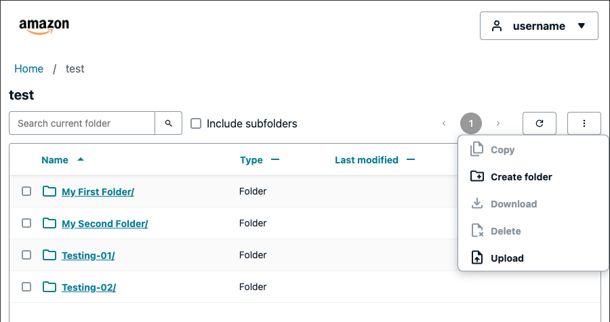This screenshot has width=610, height=322.
Task: Select page 1 in pagination
Action: pyautogui.click(x=471, y=123)
